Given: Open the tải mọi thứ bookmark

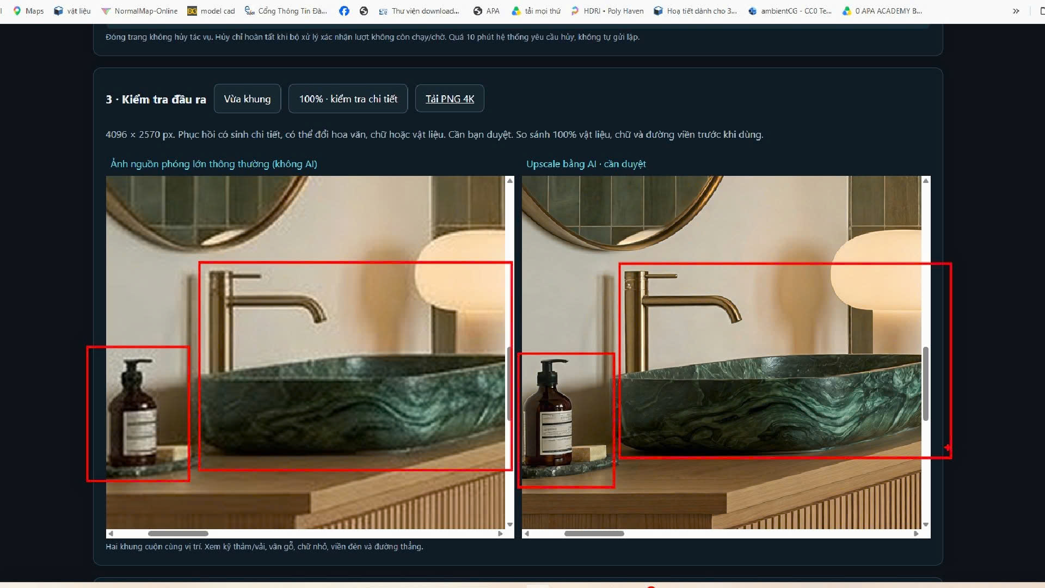Looking at the screenshot, I should click(x=536, y=11).
